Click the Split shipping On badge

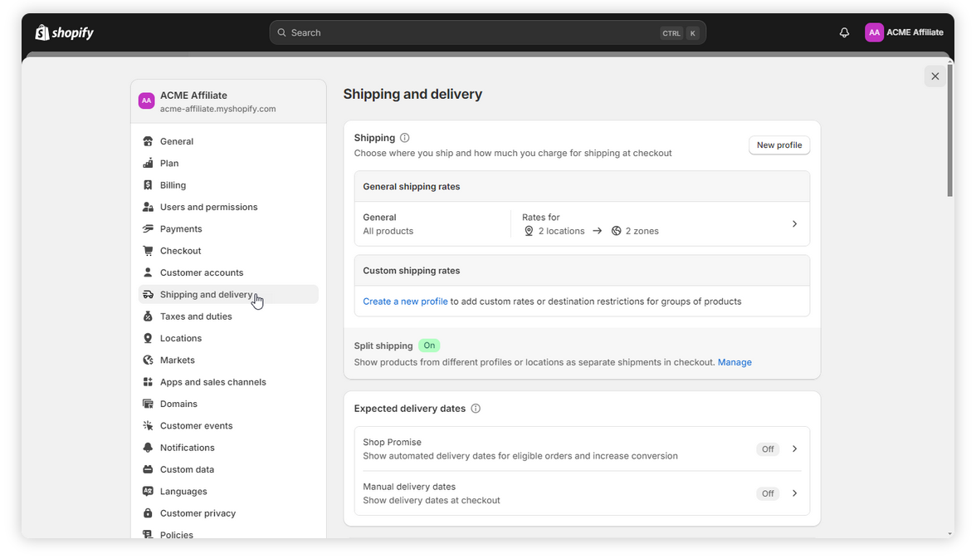point(429,346)
